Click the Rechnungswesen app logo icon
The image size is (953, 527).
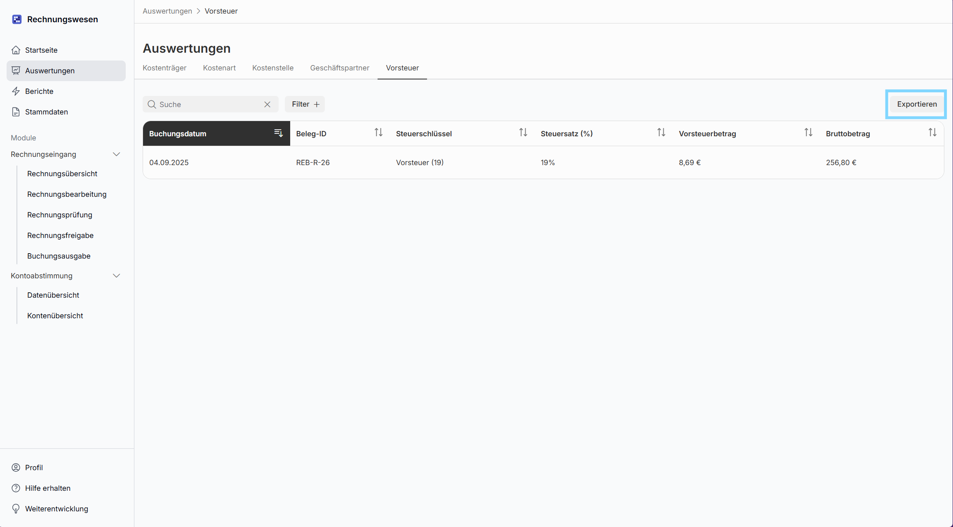(x=16, y=19)
